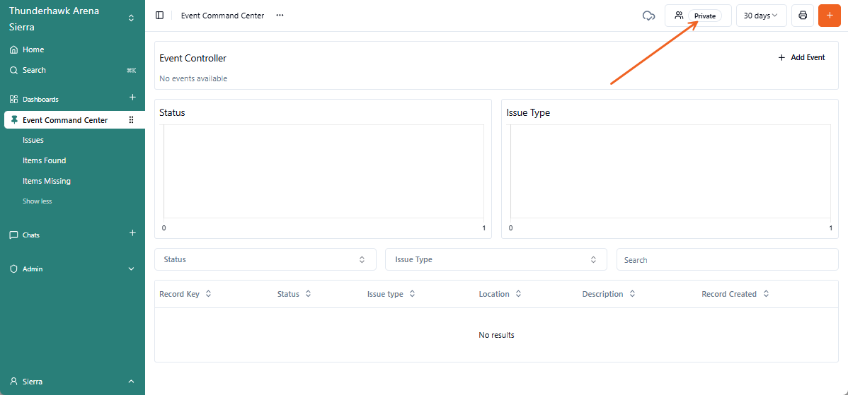Click Show less link in sidebar

37,201
